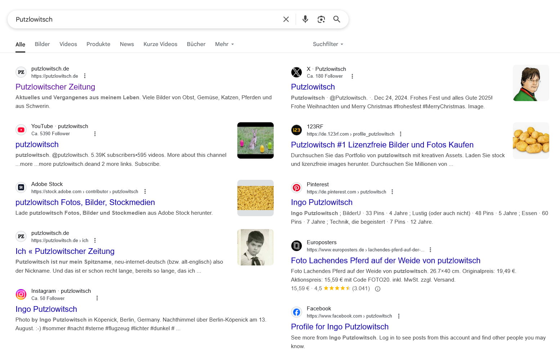Open the Instagram Ingo Putzlowitsch link
560x355 pixels.
tap(46, 309)
